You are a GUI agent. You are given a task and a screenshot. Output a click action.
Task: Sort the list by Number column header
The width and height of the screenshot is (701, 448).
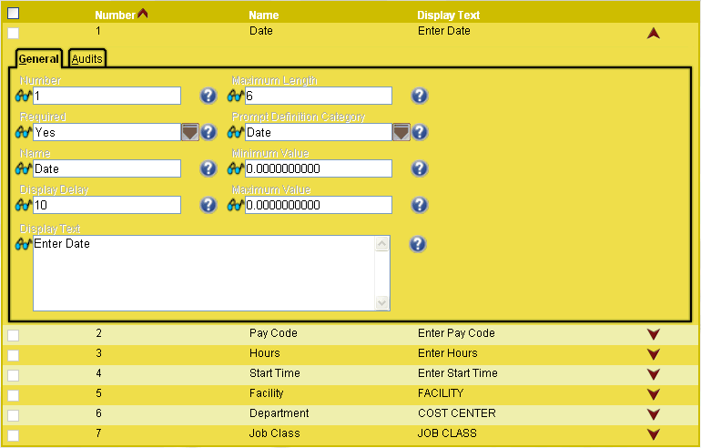(115, 15)
